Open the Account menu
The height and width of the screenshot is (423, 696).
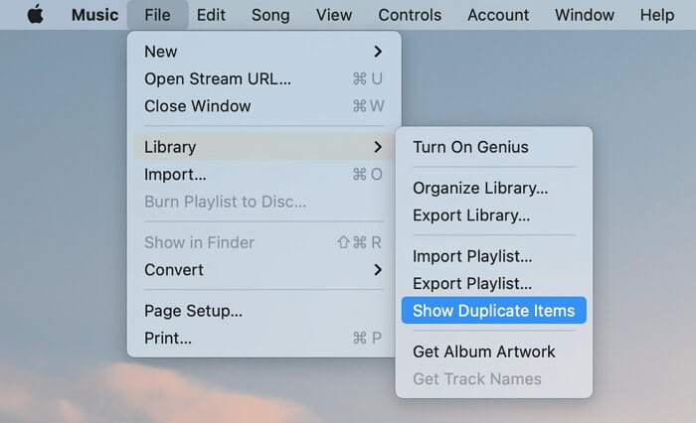pyautogui.click(x=498, y=15)
